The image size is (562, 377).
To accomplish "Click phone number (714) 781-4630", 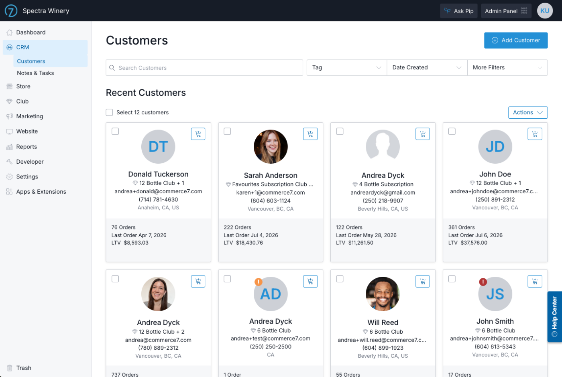I will 158,199.
